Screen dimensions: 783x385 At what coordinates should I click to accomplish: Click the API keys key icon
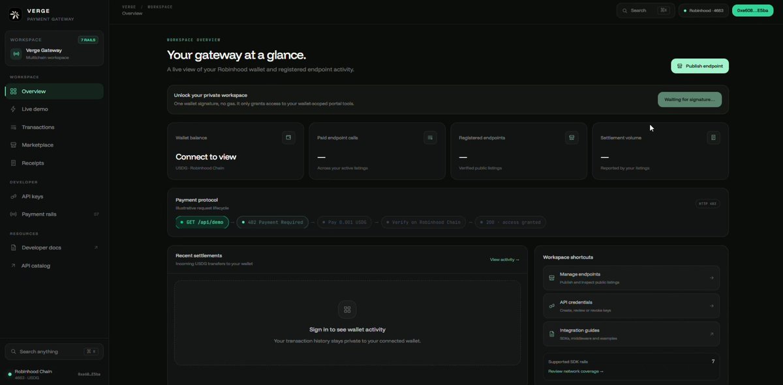tap(14, 196)
